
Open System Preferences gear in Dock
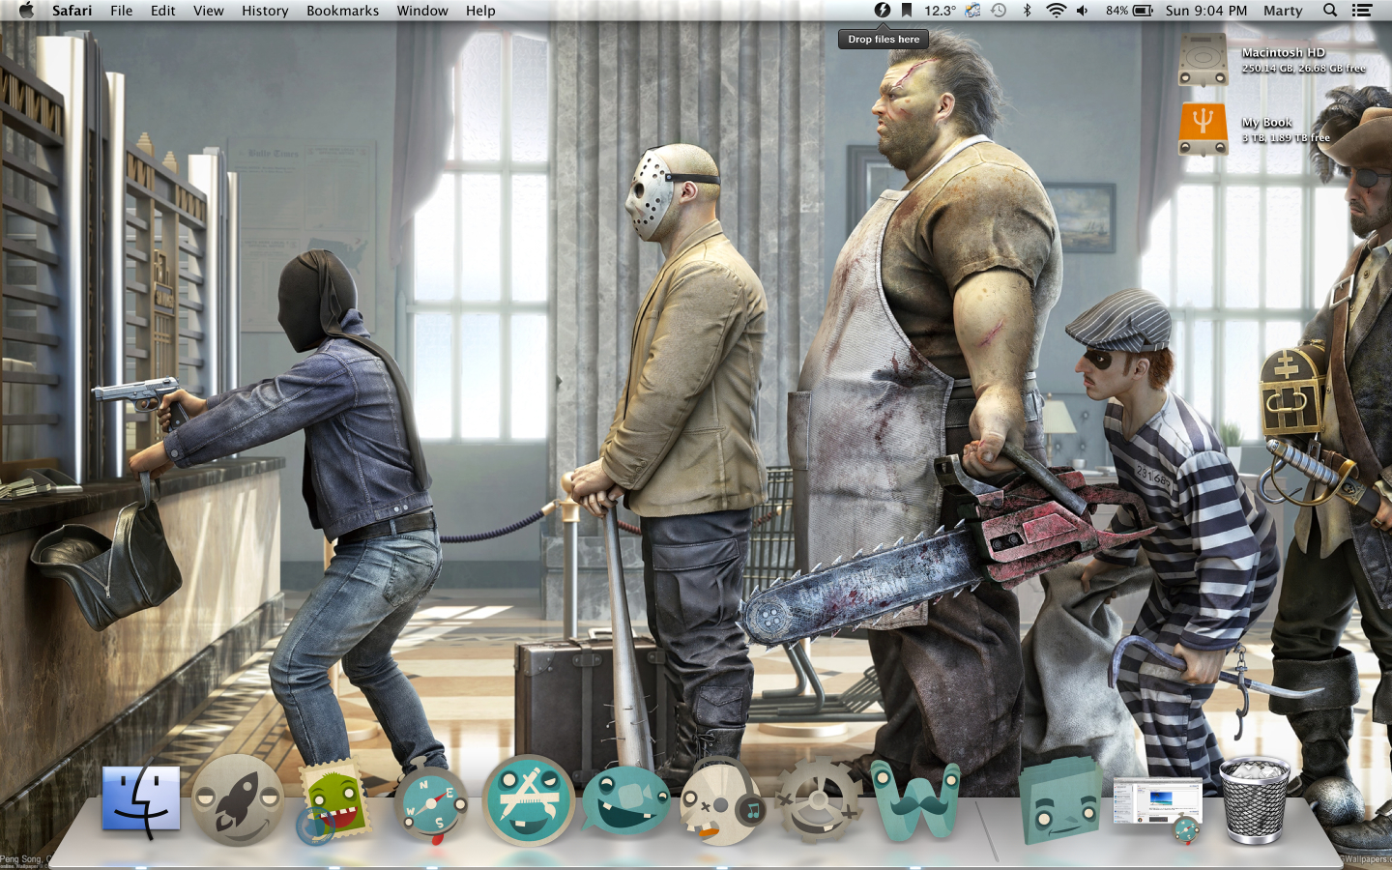[x=818, y=800]
